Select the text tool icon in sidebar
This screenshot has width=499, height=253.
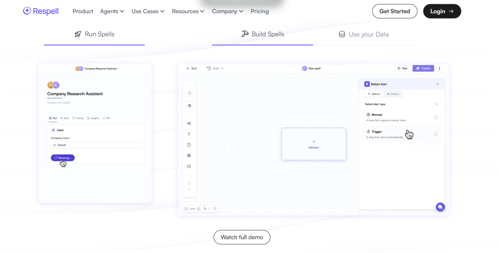click(189, 134)
